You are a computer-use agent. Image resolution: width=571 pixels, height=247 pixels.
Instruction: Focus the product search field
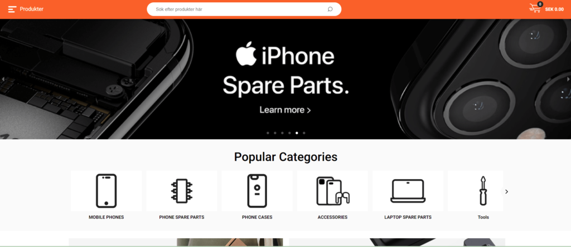pyautogui.click(x=244, y=9)
